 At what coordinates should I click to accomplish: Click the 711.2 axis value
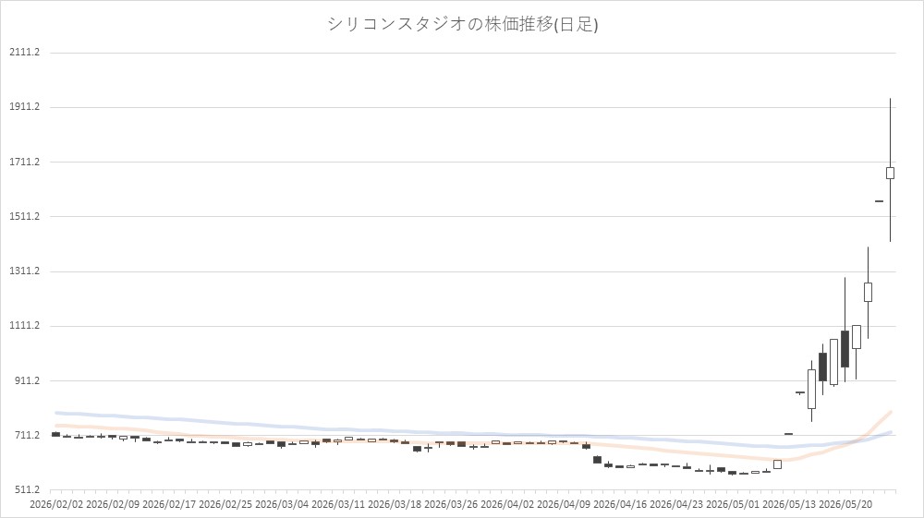pos(27,436)
